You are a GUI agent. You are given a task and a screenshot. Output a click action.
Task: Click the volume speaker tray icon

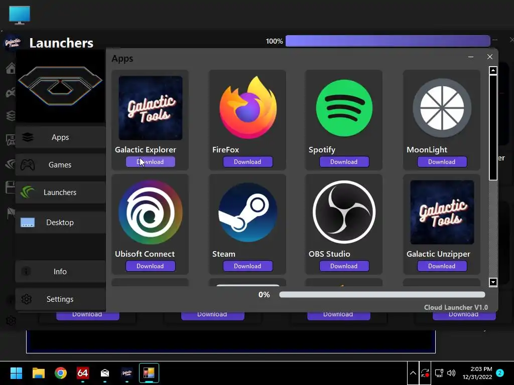451,373
